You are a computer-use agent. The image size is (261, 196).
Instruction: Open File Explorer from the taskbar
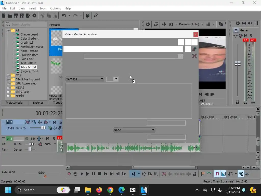pyautogui.click(x=88, y=190)
